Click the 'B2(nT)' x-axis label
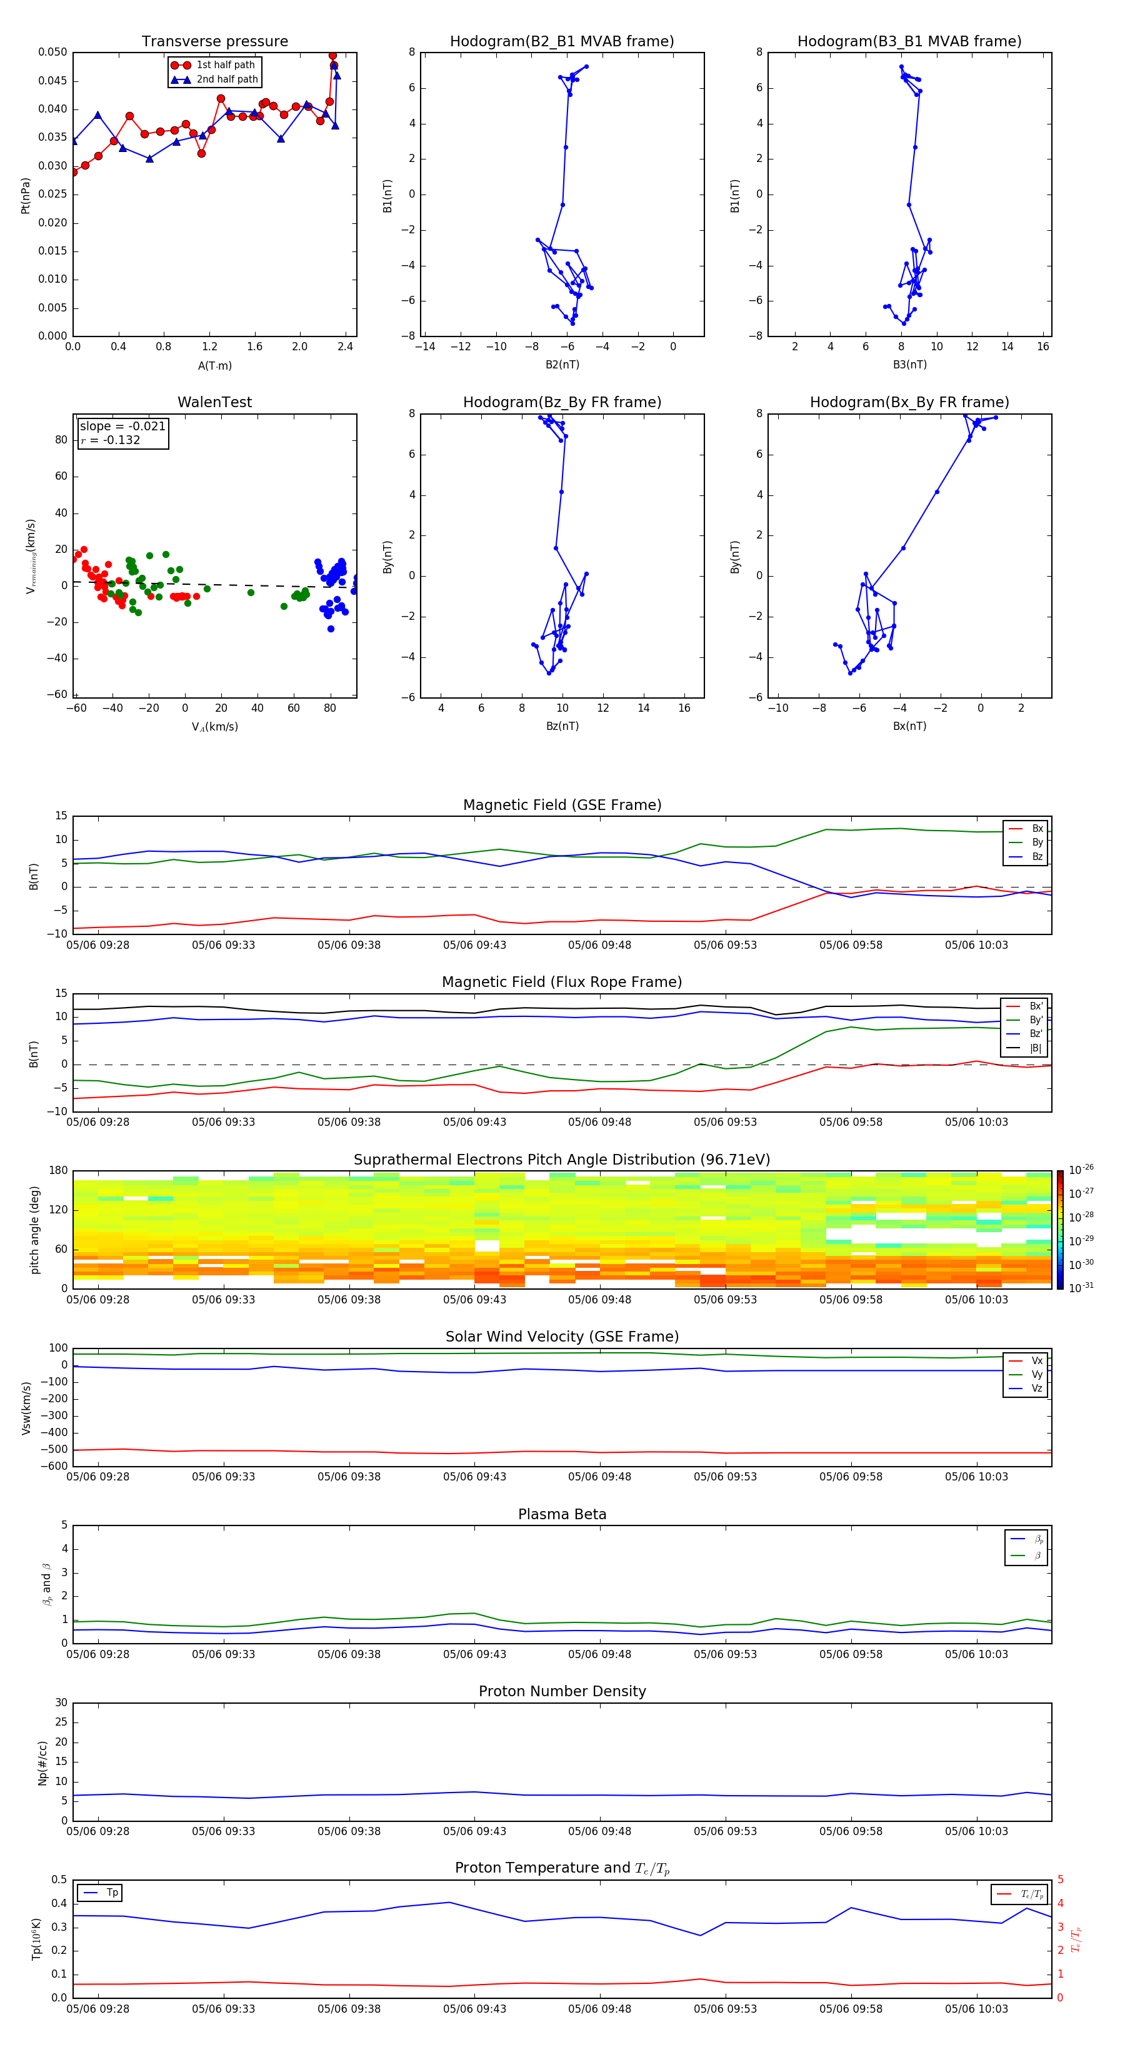This screenshot has height=2064, width=1125. point(562,365)
